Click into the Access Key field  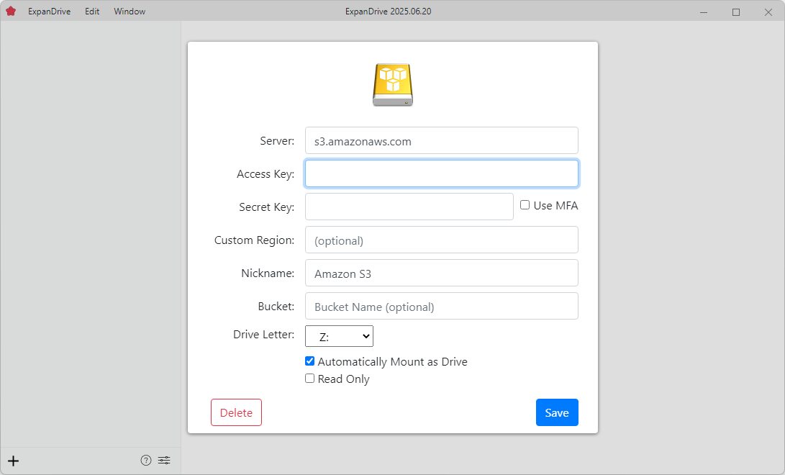(442, 173)
